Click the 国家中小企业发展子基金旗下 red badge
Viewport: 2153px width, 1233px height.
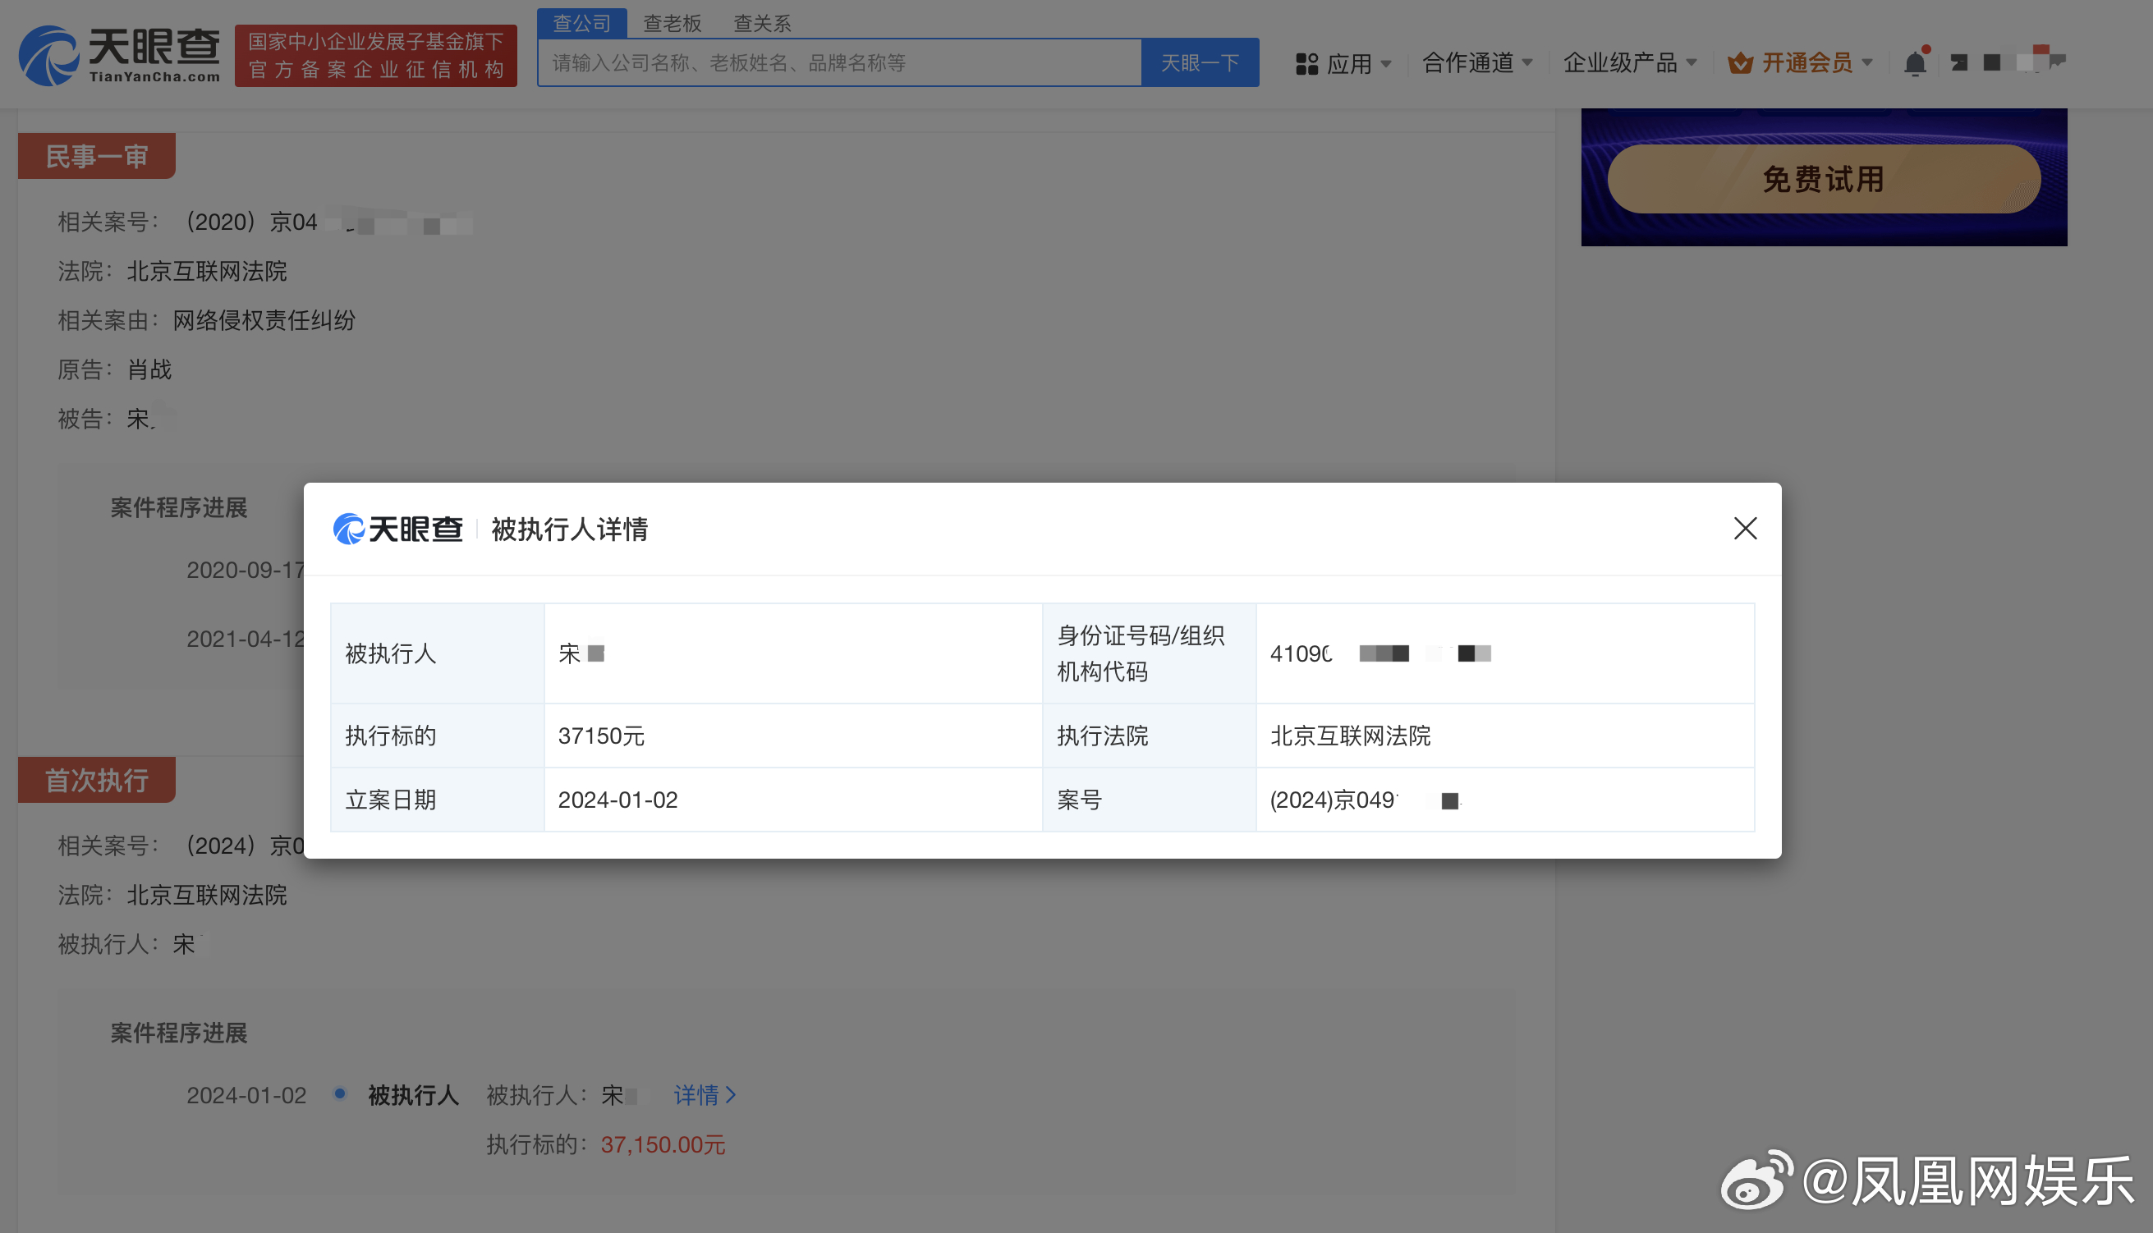point(375,55)
